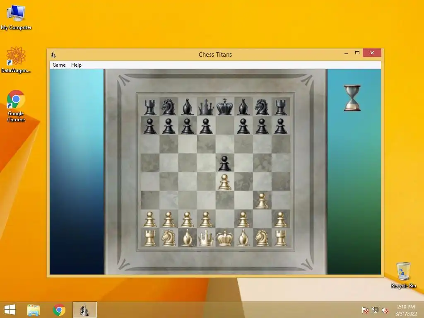Select the black bishop on f8

click(x=243, y=107)
